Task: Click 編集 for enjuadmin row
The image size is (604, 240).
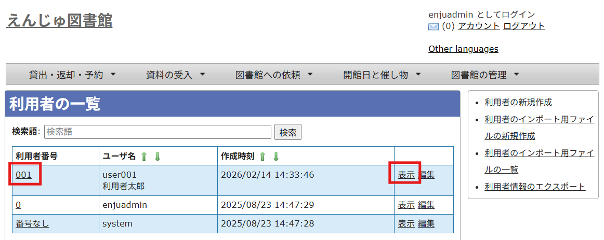Action: 426,205
